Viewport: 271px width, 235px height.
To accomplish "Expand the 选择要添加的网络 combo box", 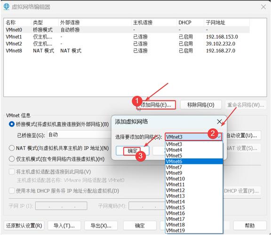I will tap(193, 137).
